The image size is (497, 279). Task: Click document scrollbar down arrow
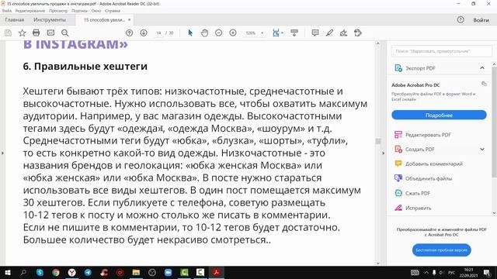(378, 263)
